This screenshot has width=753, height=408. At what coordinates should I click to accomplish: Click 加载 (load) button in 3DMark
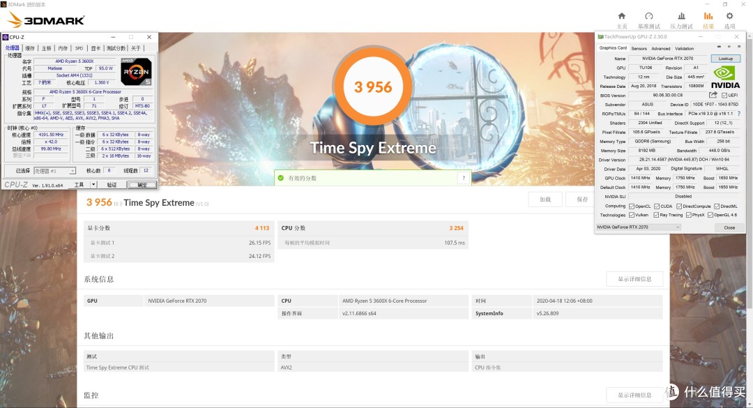[545, 199]
